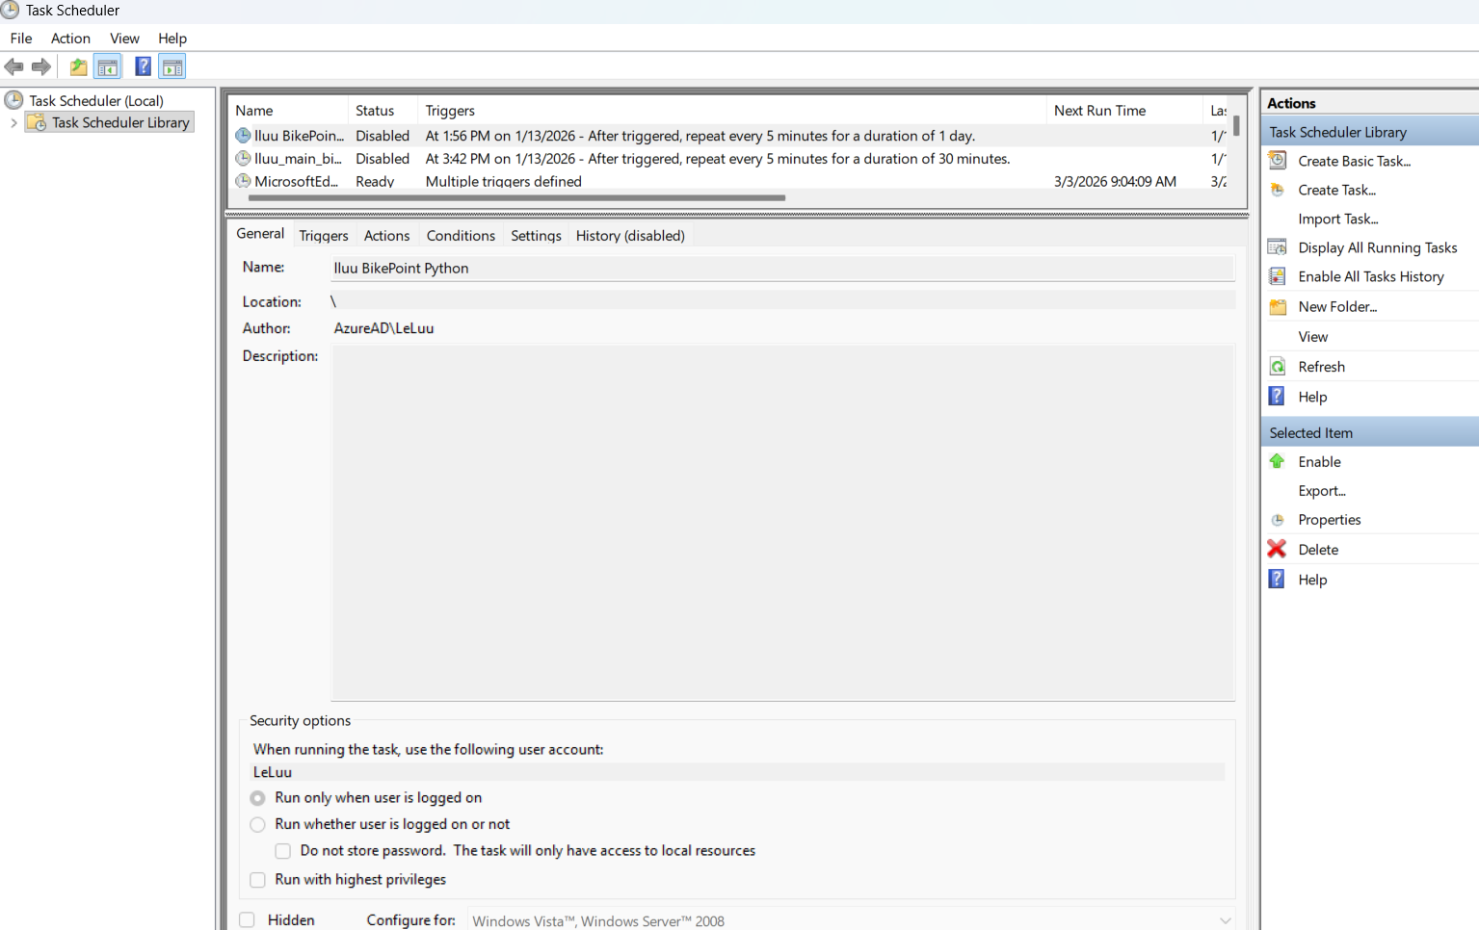Click 'View' in the Actions pane
Screen dimensions: 1479x930
[1313, 337]
